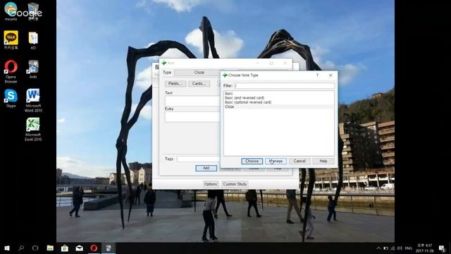Open the Skype desktop shortcut

(x=11, y=98)
